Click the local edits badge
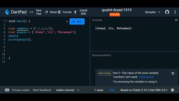 115,14
